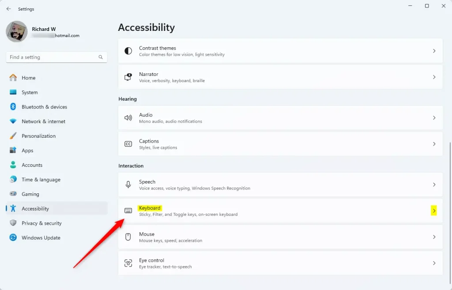
Task: Open Keyboard accessibility settings
Action: tap(280, 211)
